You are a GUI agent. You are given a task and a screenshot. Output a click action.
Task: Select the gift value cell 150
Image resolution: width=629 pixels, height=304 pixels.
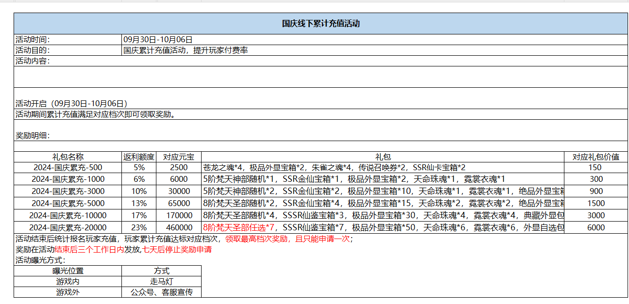click(596, 167)
